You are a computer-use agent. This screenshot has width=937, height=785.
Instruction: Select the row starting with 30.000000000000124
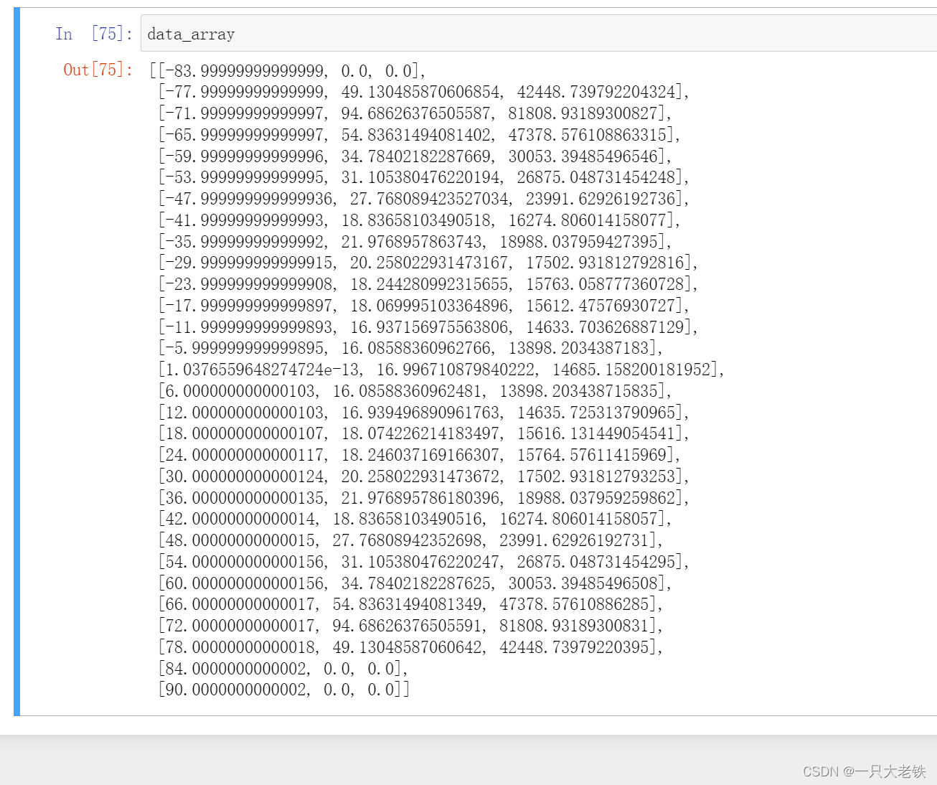tap(424, 476)
